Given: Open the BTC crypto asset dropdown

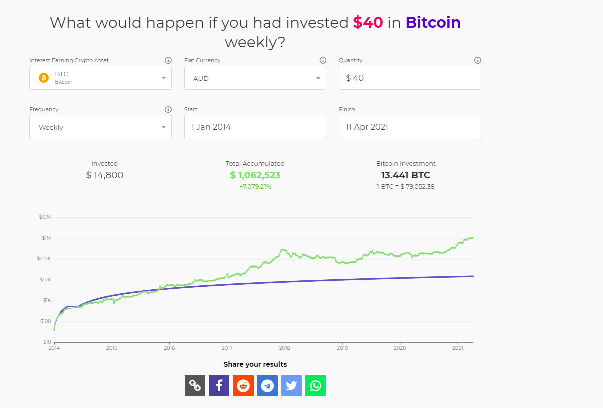Looking at the screenshot, I should [100, 78].
